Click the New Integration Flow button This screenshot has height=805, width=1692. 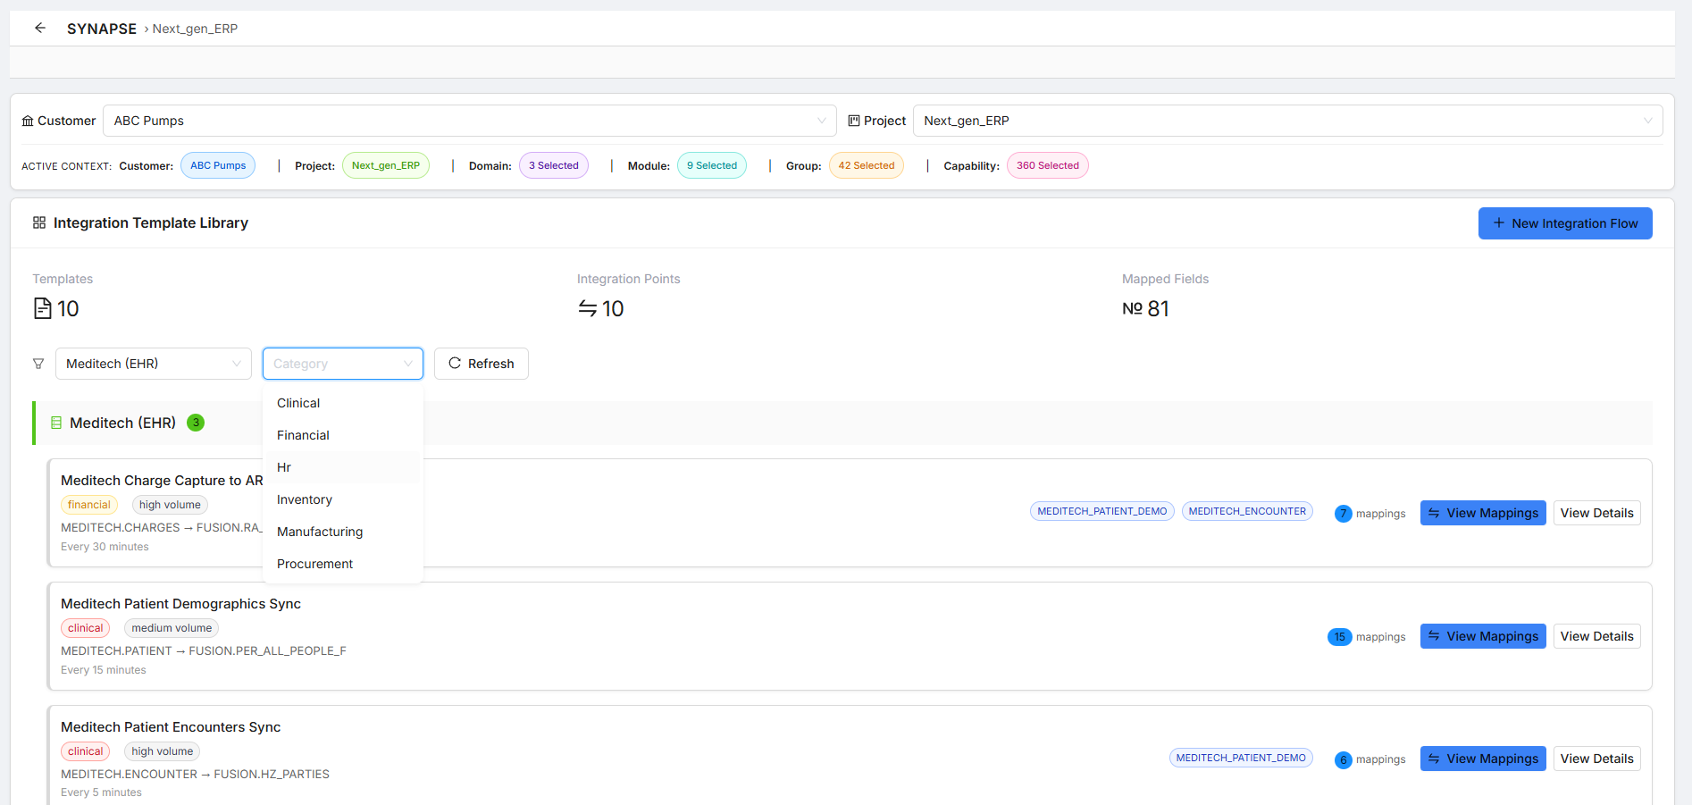1564,222
